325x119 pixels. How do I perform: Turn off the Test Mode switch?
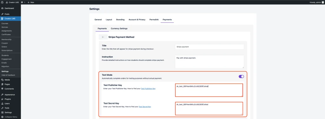[241, 77]
